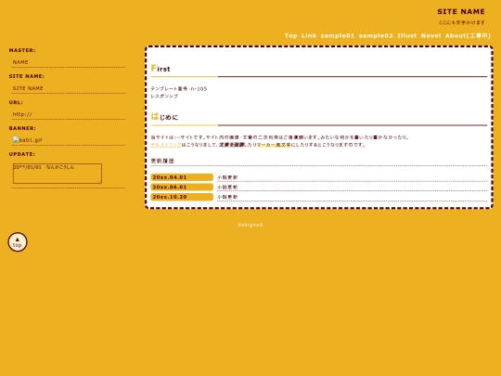501x376 pixels.
Task: Click the SITE NAME header title
Action: pos(461,12)
